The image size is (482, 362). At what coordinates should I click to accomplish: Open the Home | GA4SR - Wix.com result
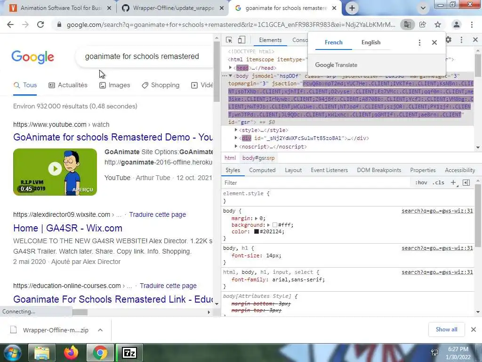pyautogui.click(x=68, y=228)
